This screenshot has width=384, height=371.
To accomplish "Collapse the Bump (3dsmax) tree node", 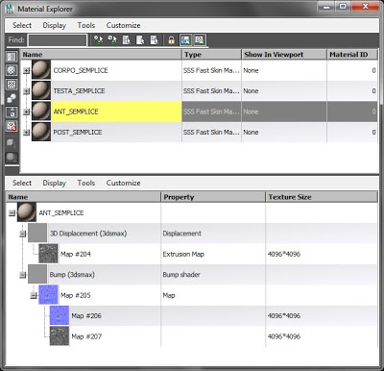I will pos(22,275).
